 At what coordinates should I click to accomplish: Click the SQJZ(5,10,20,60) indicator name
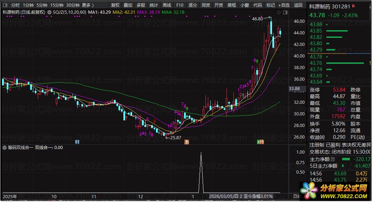pyautogui.click(x=69, y=12)
